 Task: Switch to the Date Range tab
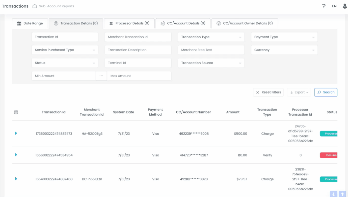[x=30, y=23]
